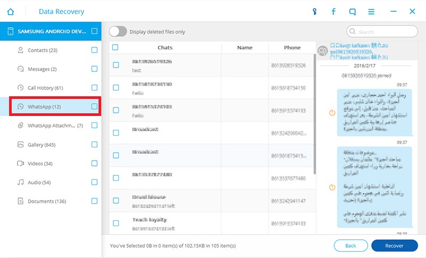Toggle Display deleted files only switch
The width and height of the screenshot is (426, 258).
coord(118,31)
